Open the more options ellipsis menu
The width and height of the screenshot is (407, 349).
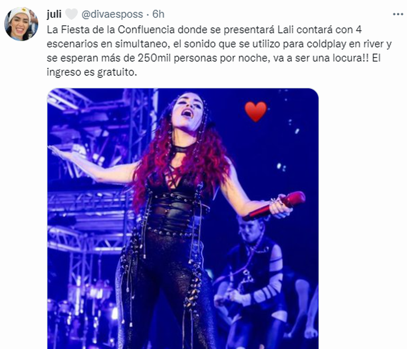pyautogui.click(x=397, y=14)
